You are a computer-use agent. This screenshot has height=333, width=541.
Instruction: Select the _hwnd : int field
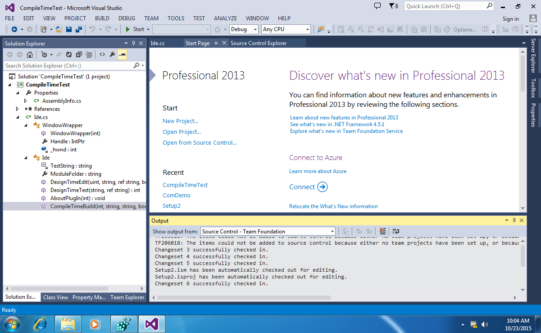64,150
